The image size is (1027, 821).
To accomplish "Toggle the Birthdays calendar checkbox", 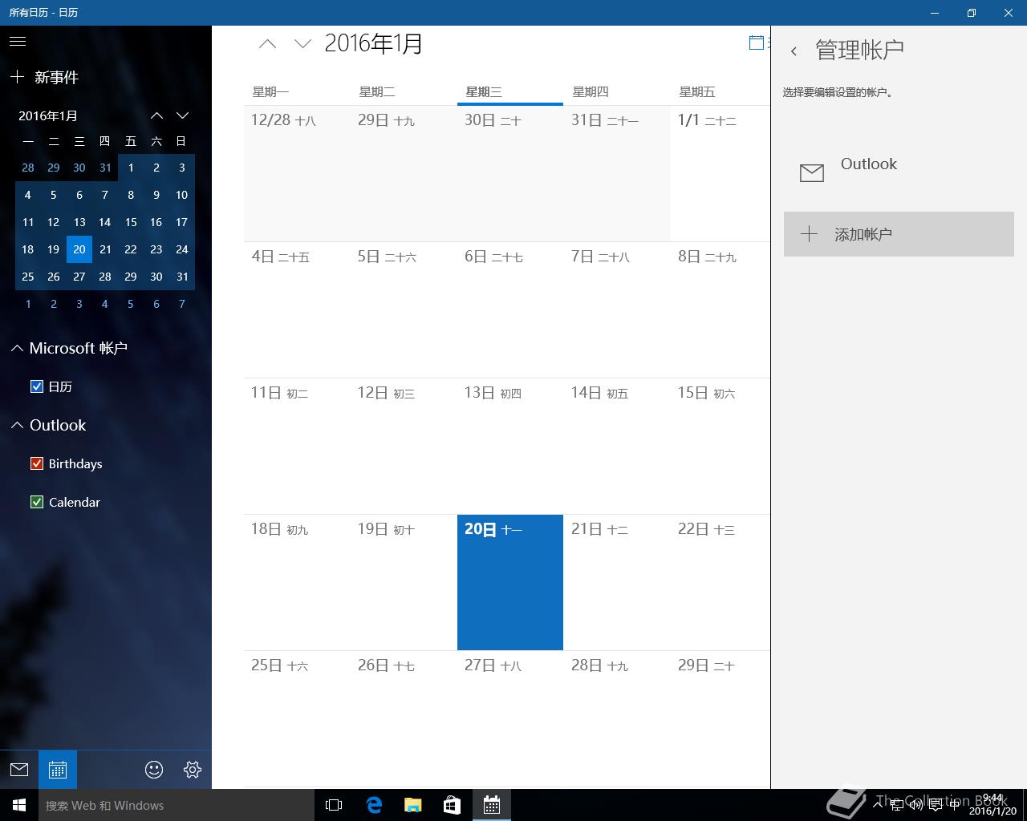I will [x=36, y=463].
